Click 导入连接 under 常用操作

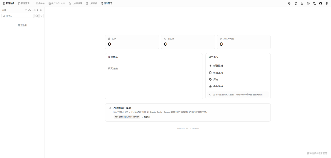[x=216, y=86]
